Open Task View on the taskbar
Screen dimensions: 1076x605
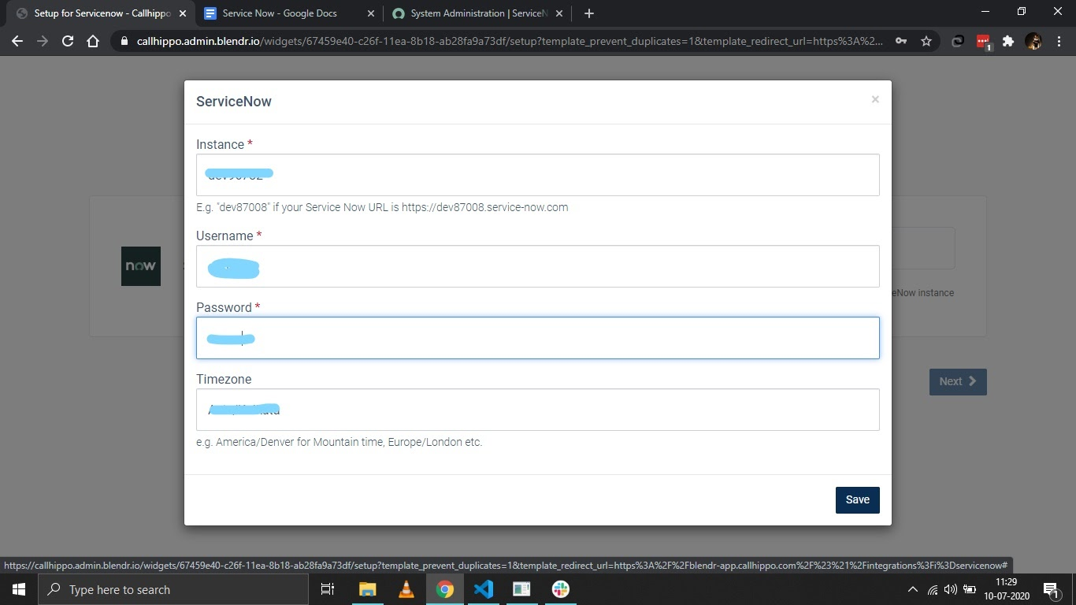click(328, 589)
